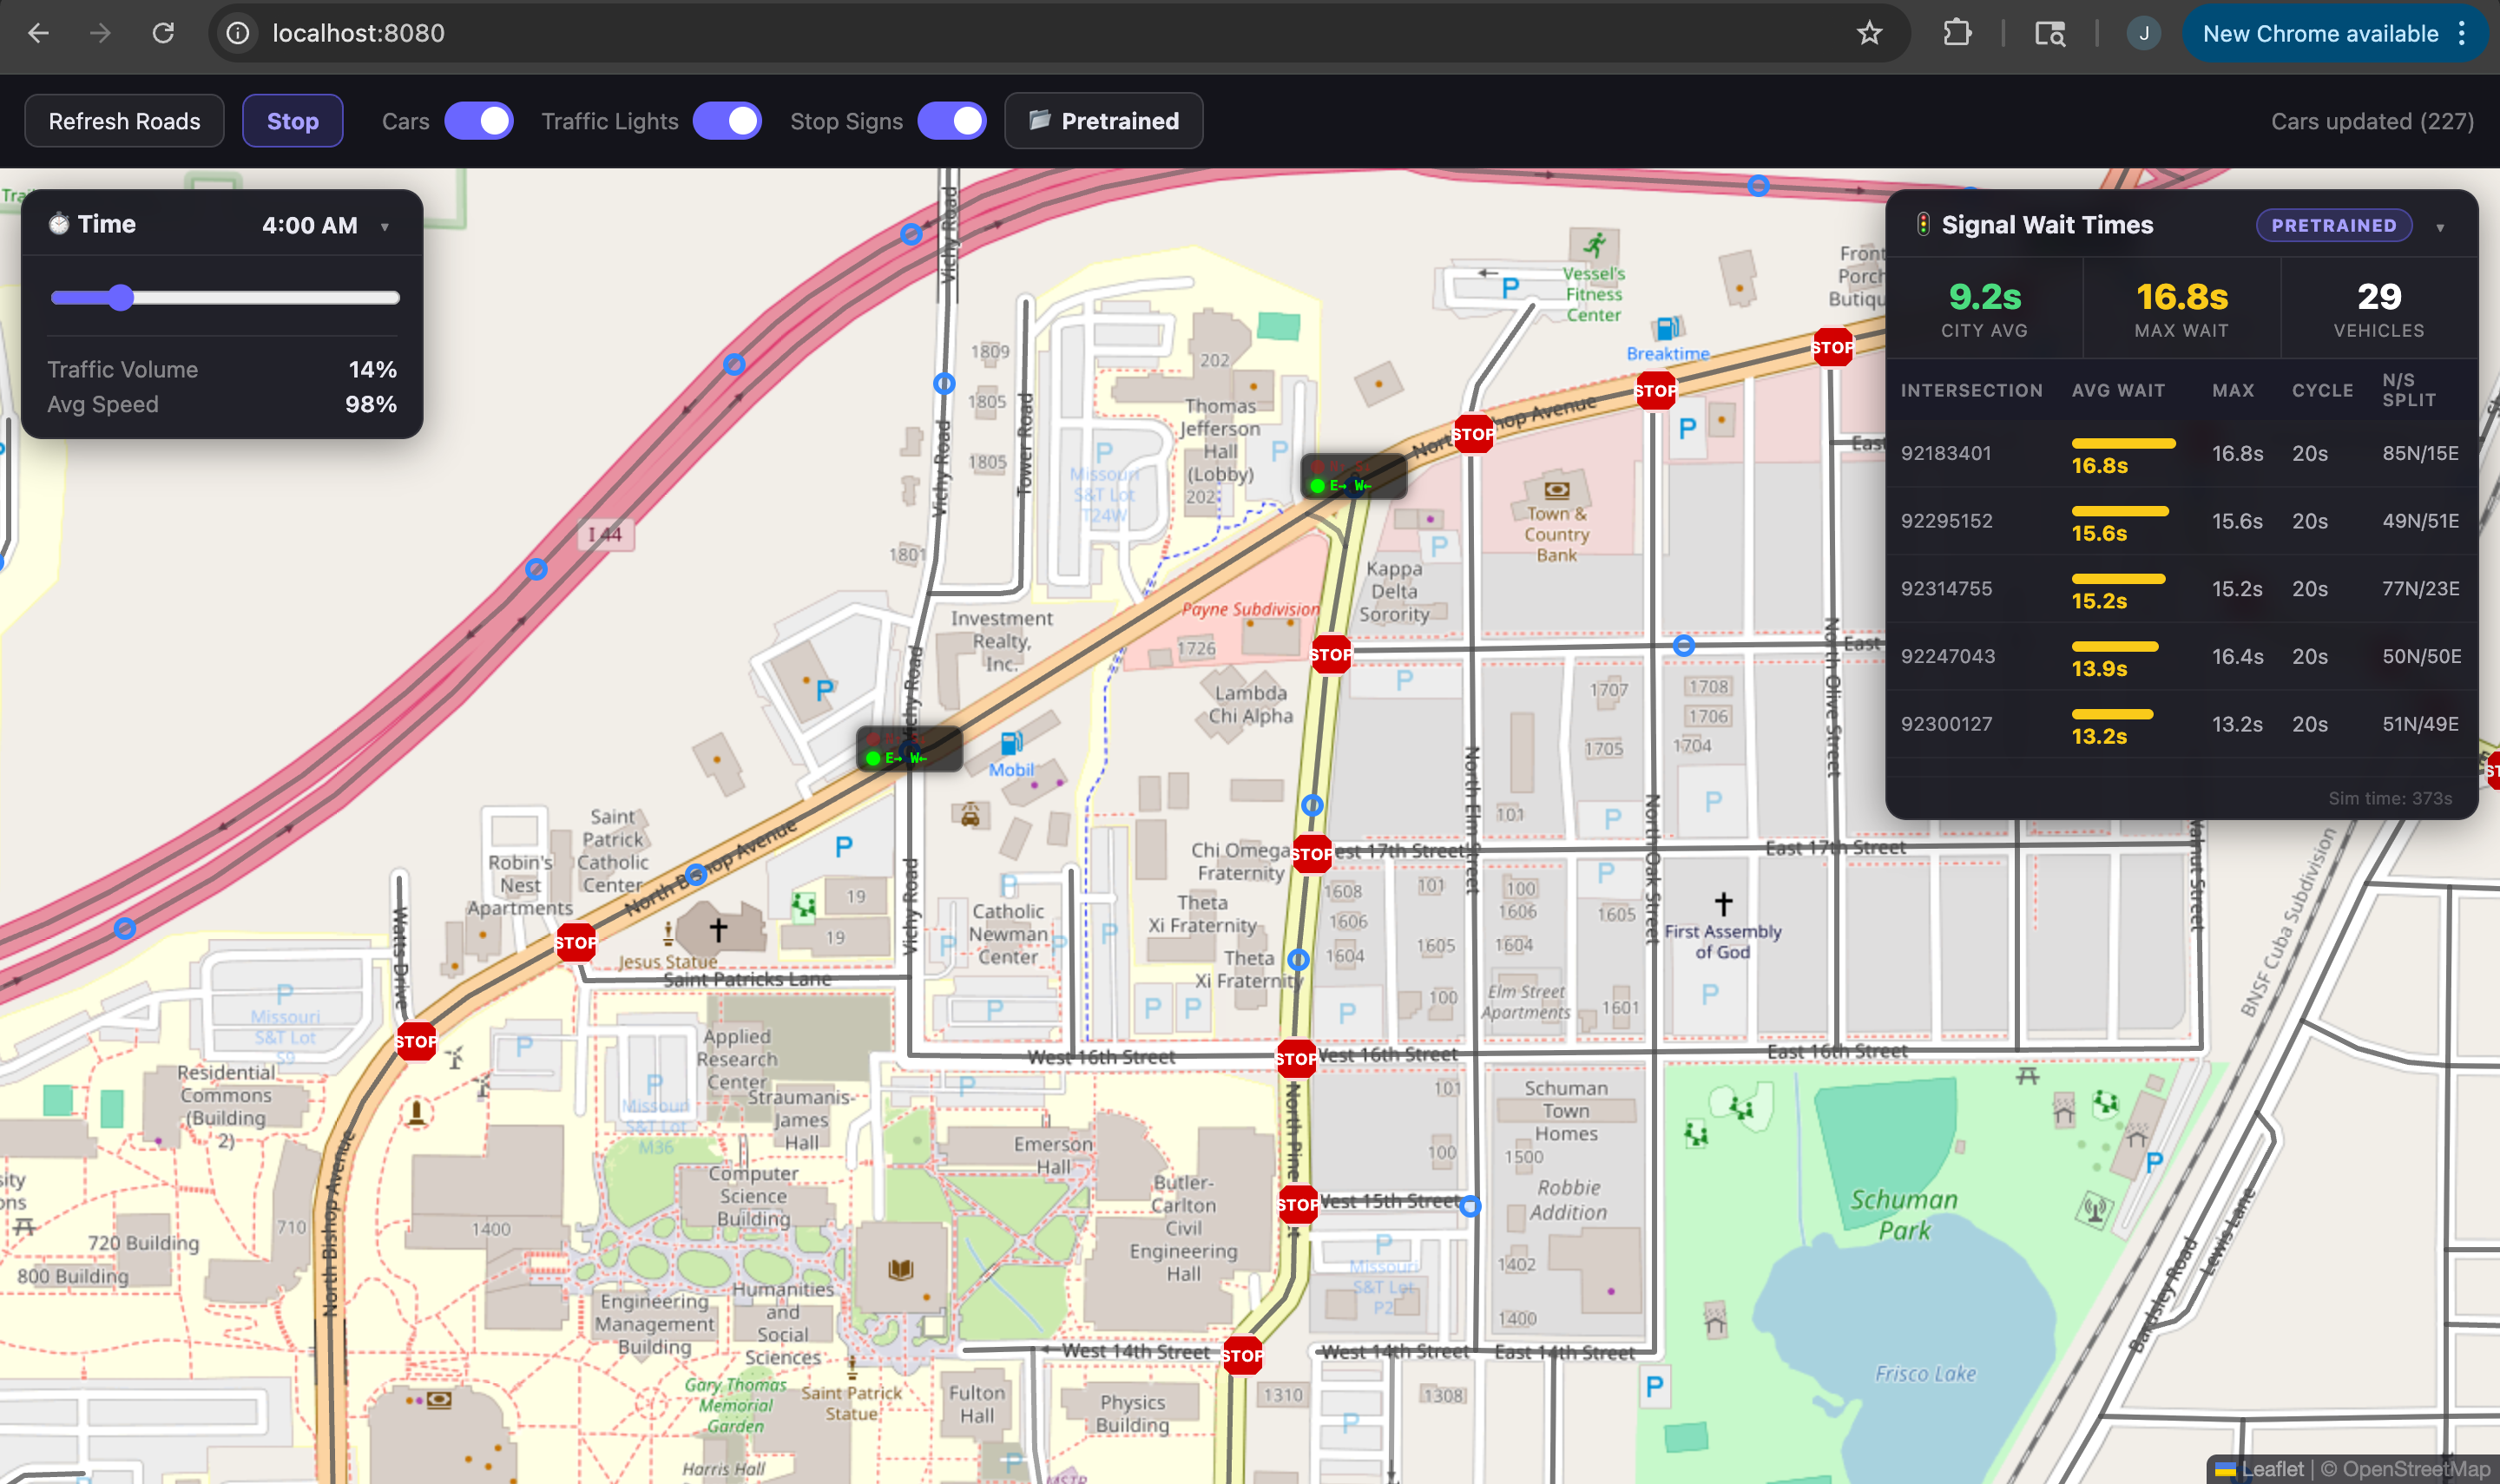
Task: Disable the Traffic Lights toggle
Action: tap(727, 121)
